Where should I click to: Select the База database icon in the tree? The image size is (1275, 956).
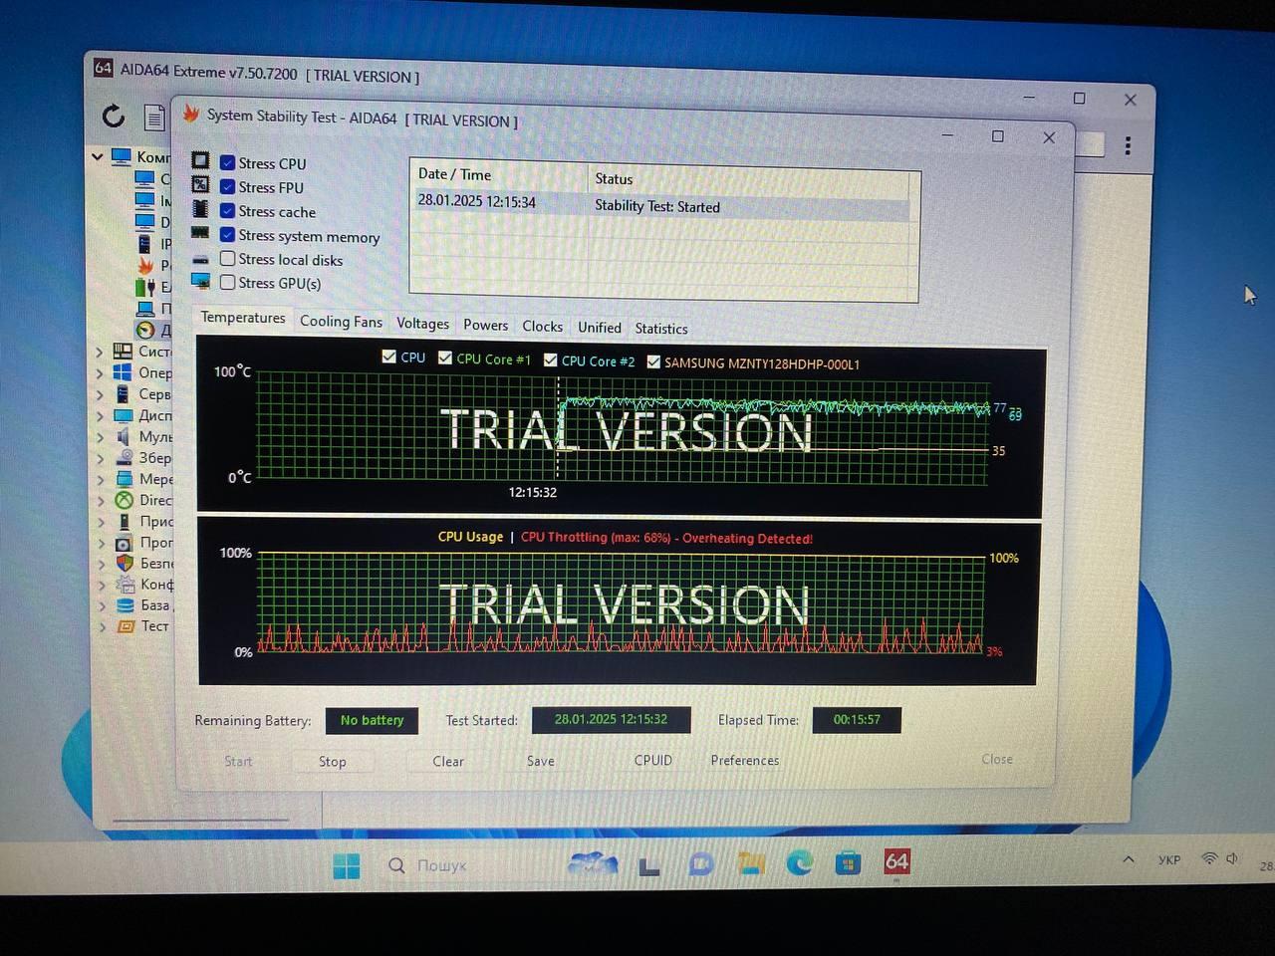126,604
